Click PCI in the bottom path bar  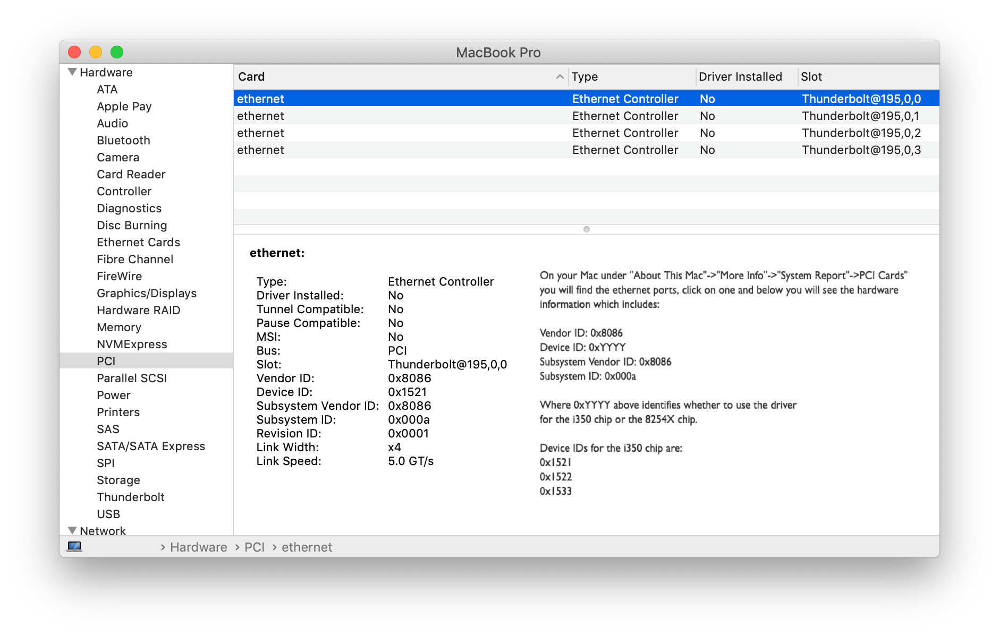tap(255, 547)
